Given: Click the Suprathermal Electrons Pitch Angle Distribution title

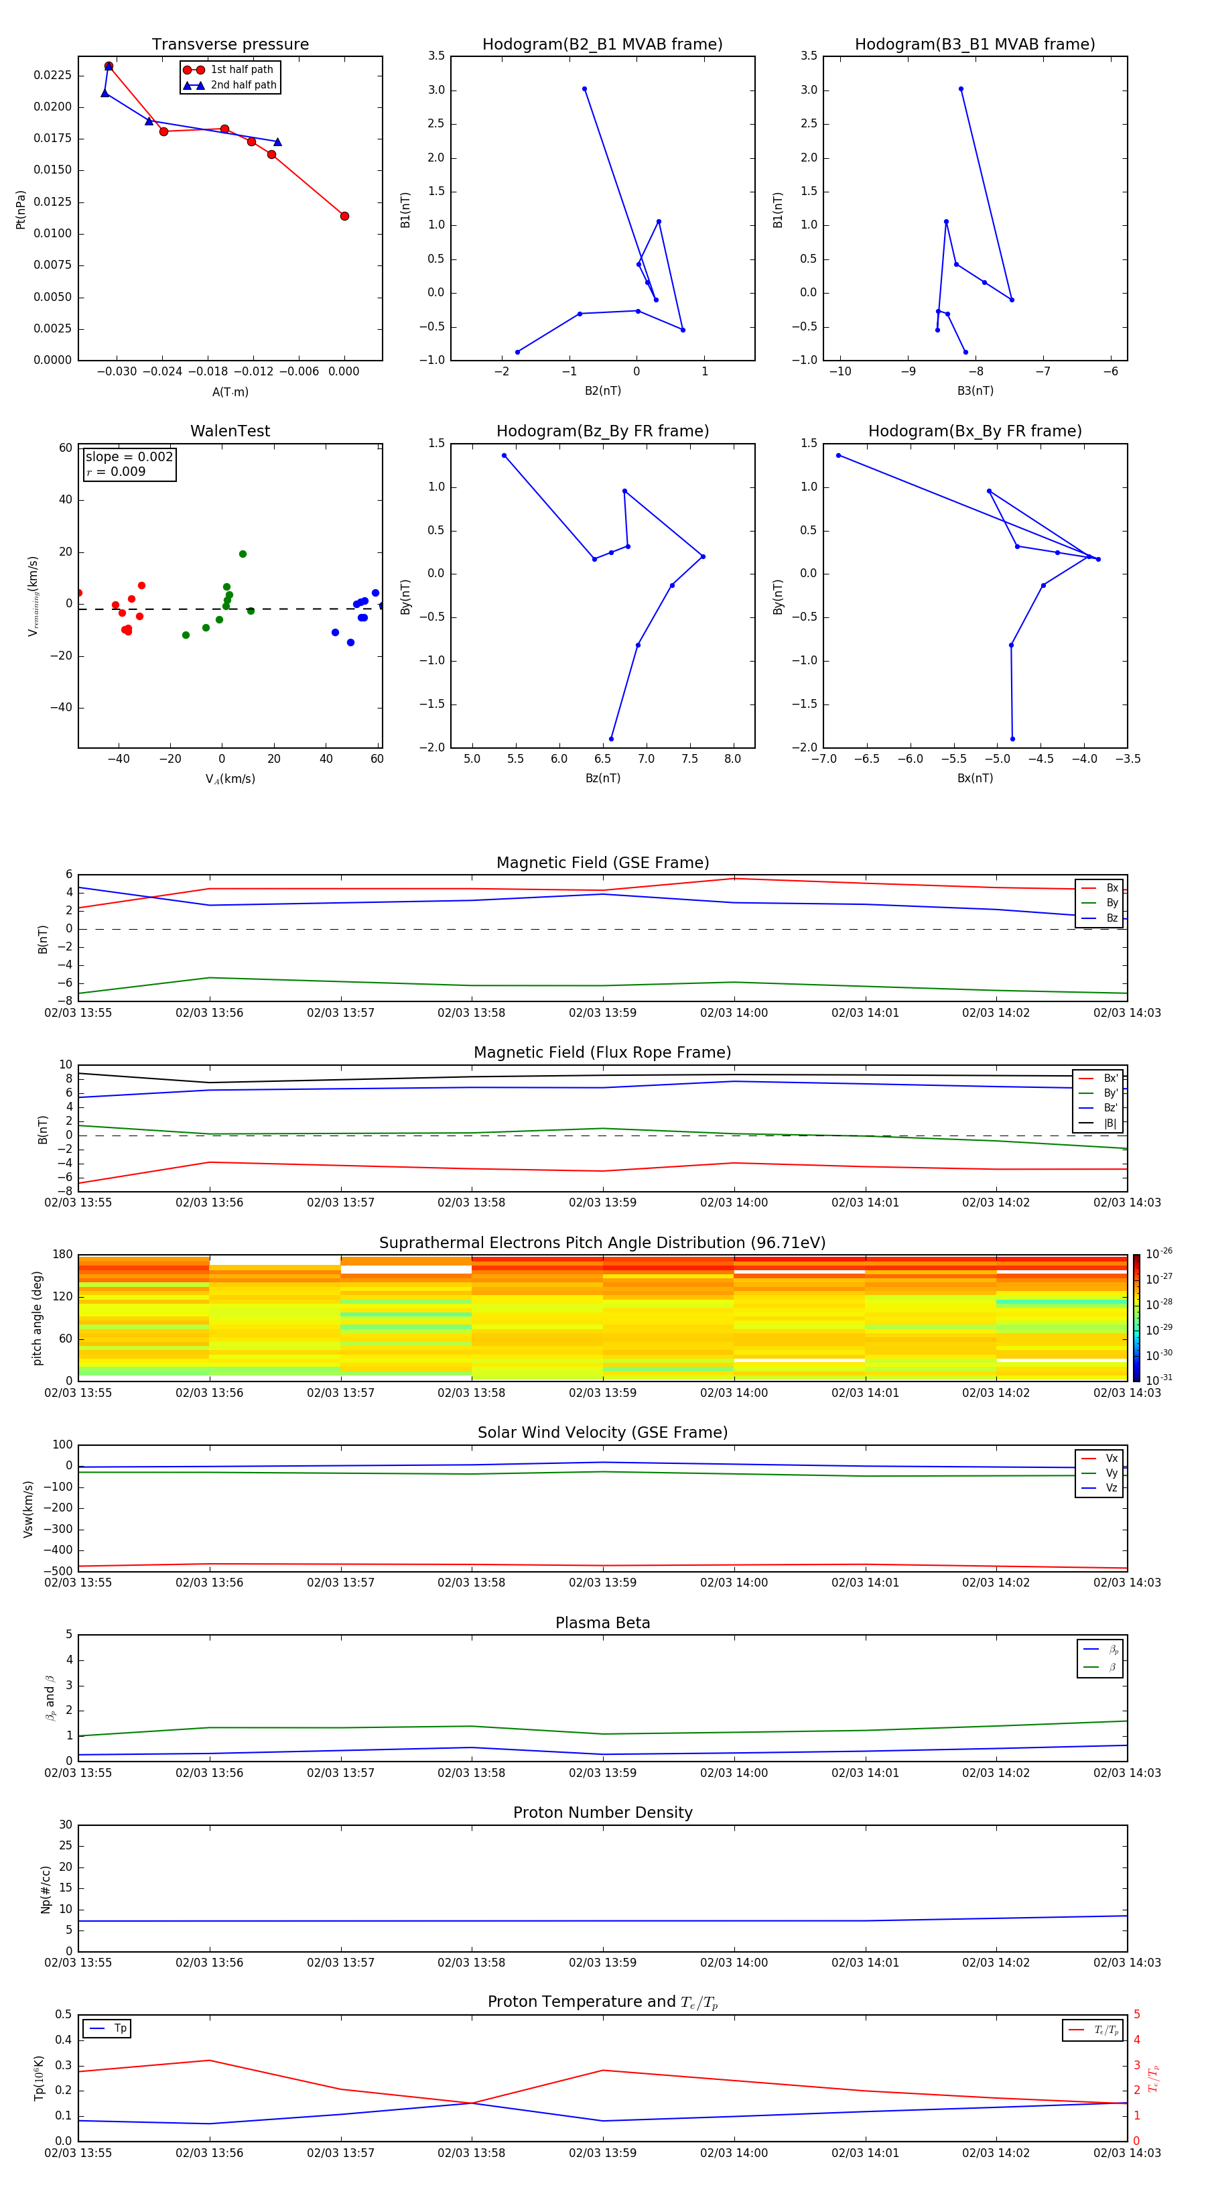Looking at the screenshot, I should pyautogui.click(x=602, y=1243).
